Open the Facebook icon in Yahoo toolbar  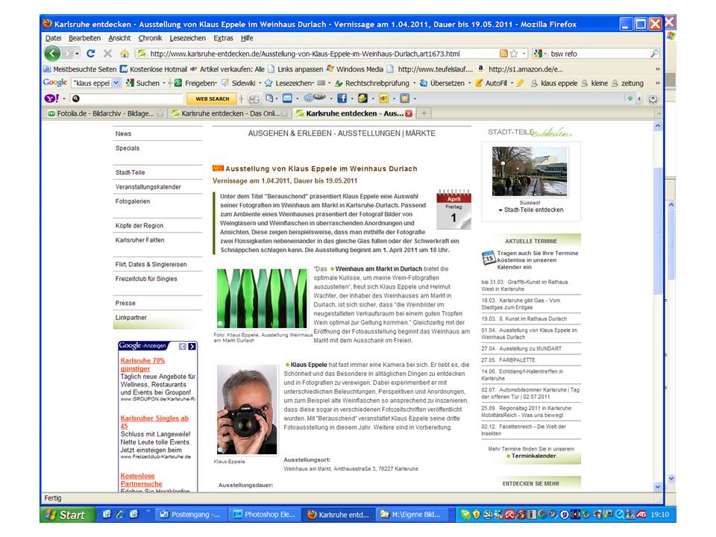click(x=342, y=98)
